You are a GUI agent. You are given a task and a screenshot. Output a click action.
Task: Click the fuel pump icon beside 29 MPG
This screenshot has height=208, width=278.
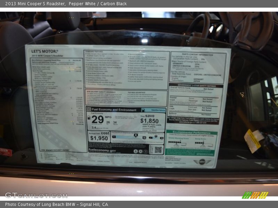(x=89, y=118)
